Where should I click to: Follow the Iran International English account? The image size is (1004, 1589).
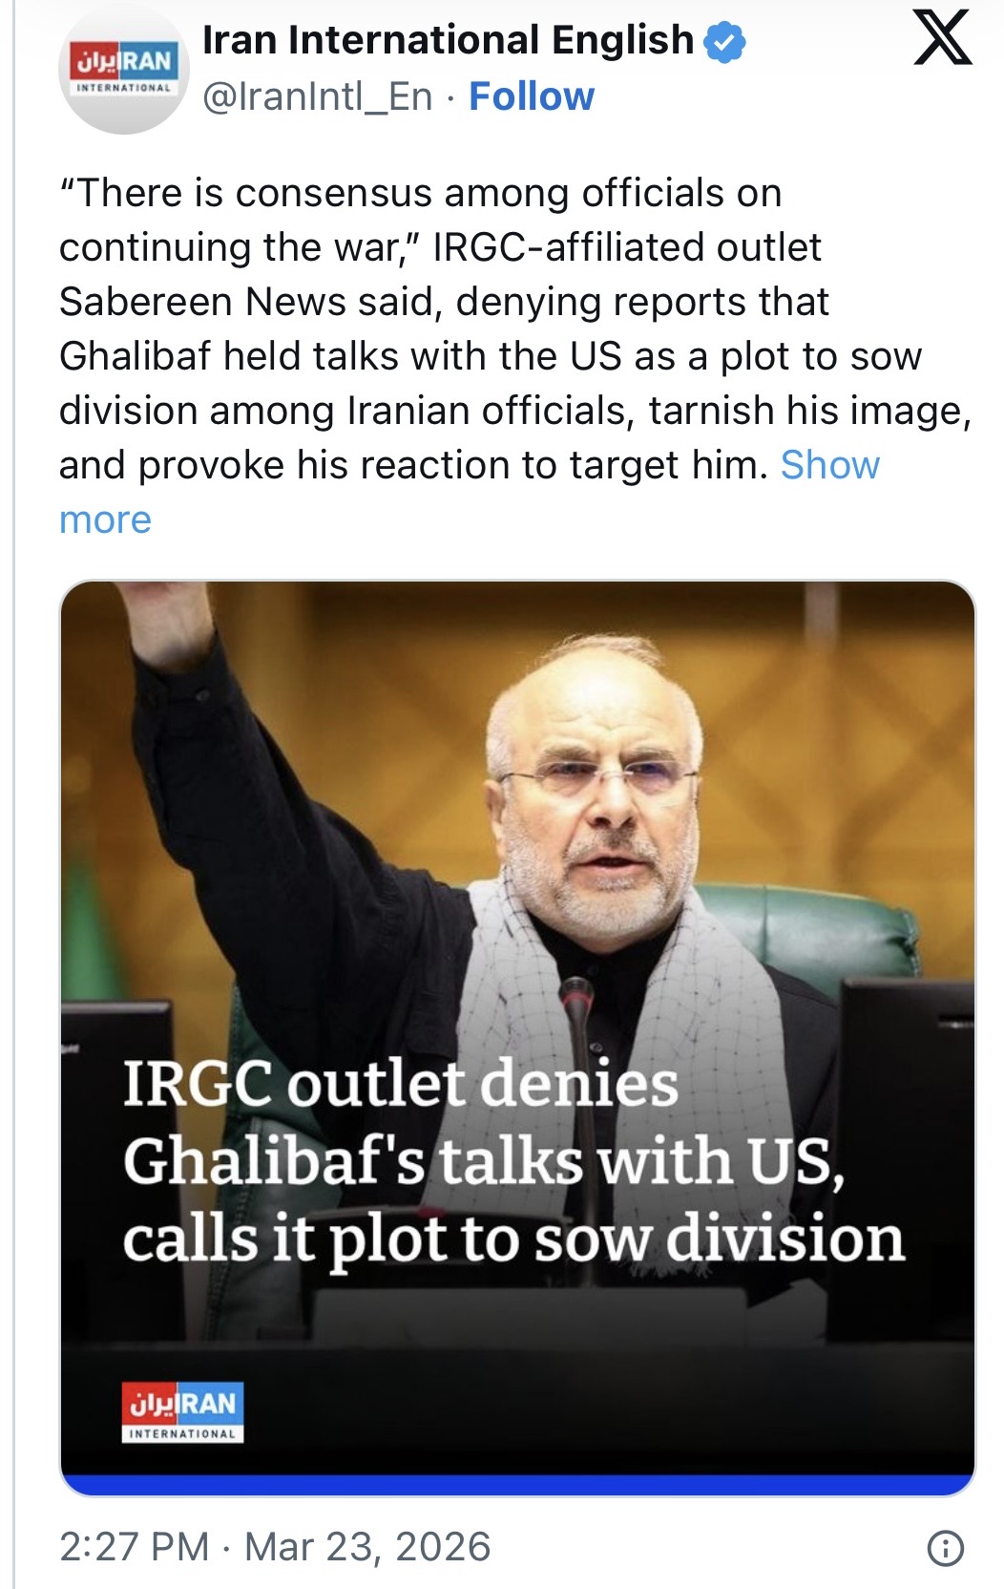pos(532,96)
